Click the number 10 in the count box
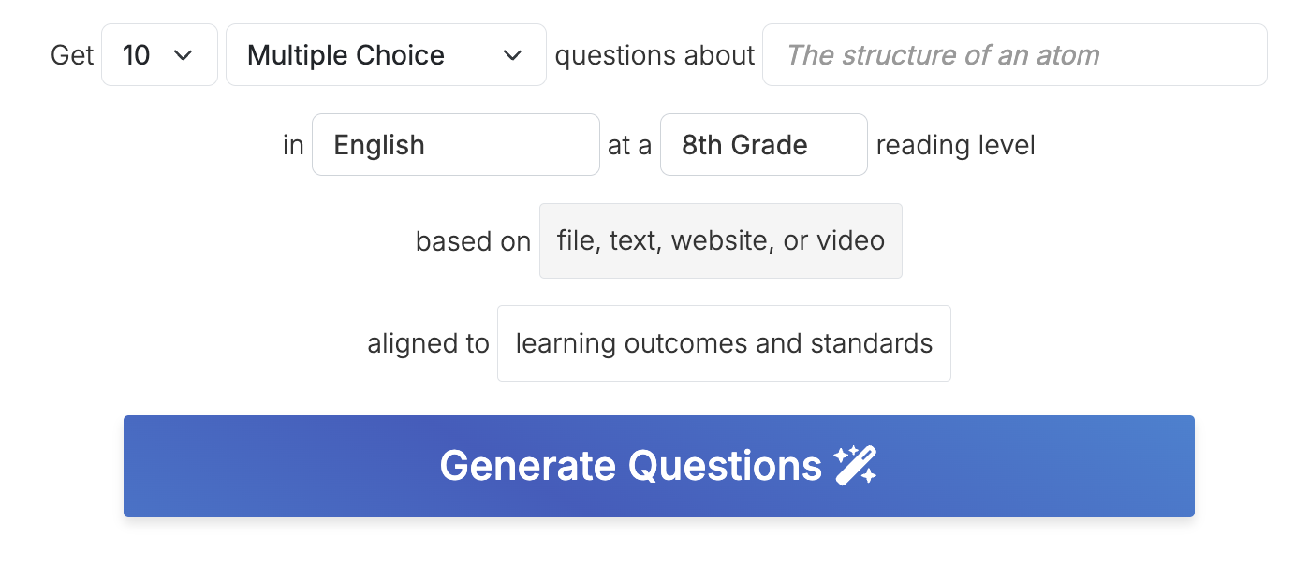This screenshot has height=565, width=1309. [137, 55]
